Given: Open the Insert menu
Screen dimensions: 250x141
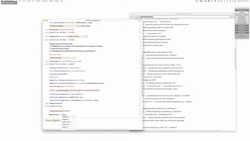Looking at the screenshot, I should pyautogui.click(x=24, y=1).
